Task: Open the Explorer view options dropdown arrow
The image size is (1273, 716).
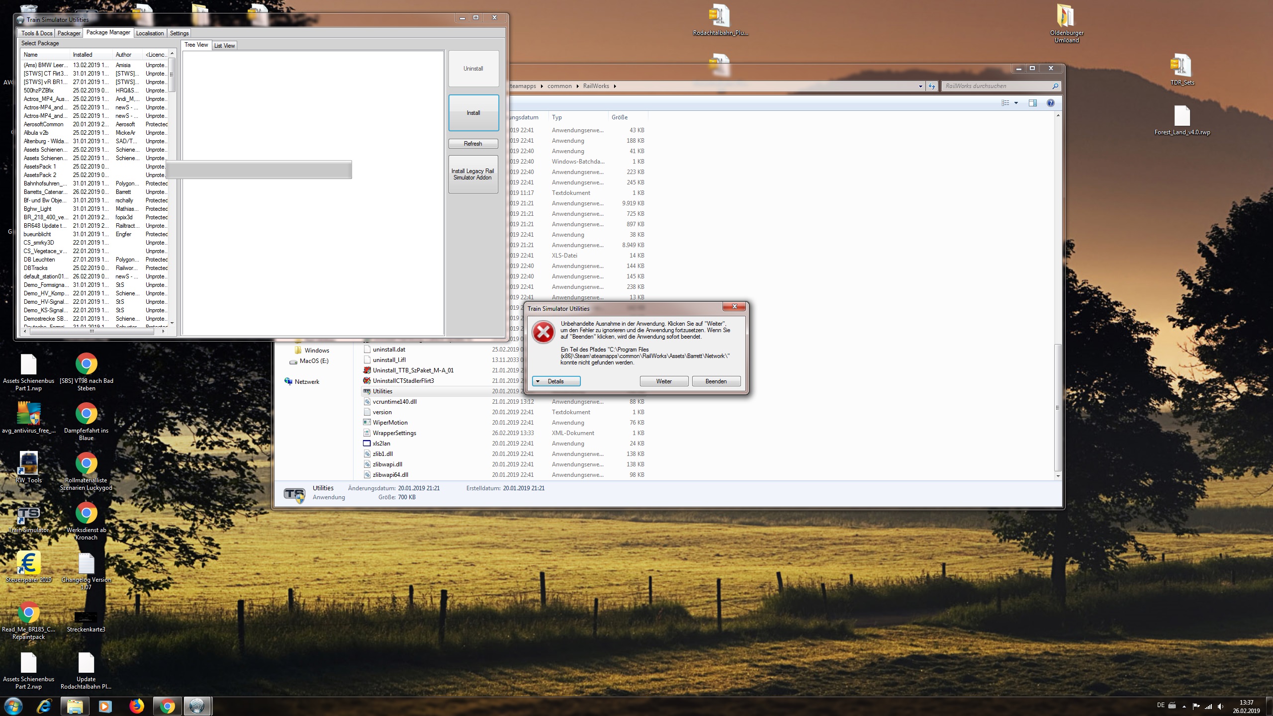Action: 1016,103
